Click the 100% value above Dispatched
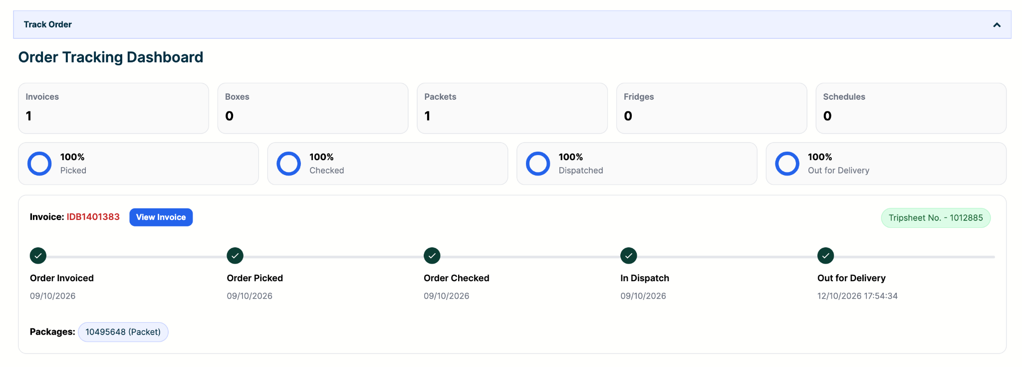This screenshot has width=1022, height=367. [571, 157]
